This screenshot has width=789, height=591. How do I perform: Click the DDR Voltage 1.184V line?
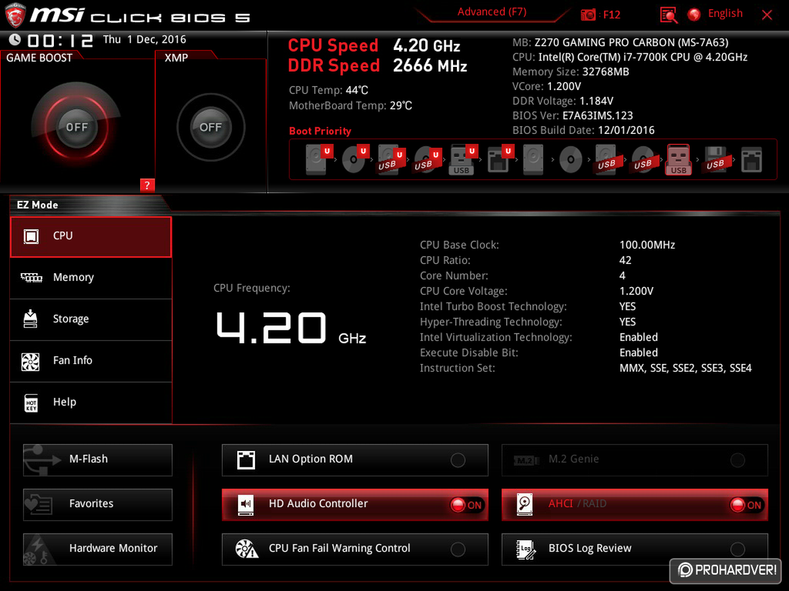563,101
